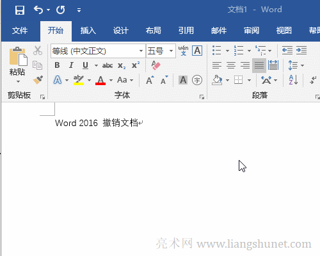Image resolution: width=320 pixels, height=256 pixels.
Task: Switch to the 视图 tab
Action: coord(284,31)
